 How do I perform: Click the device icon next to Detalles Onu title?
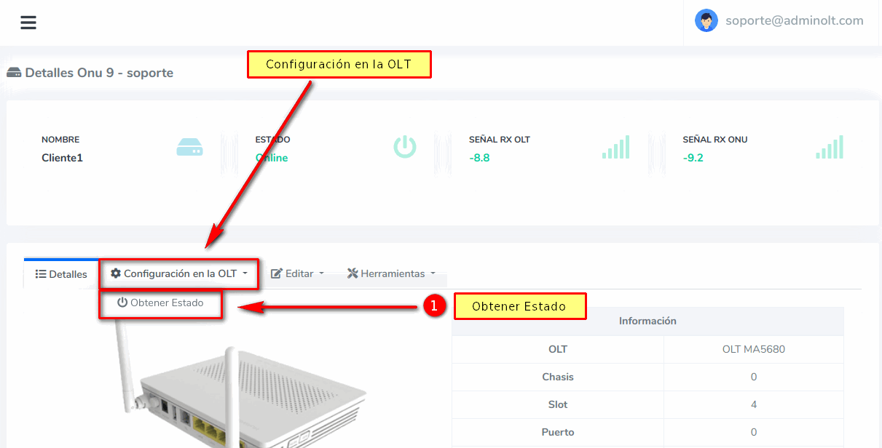[x=14, y=73]
